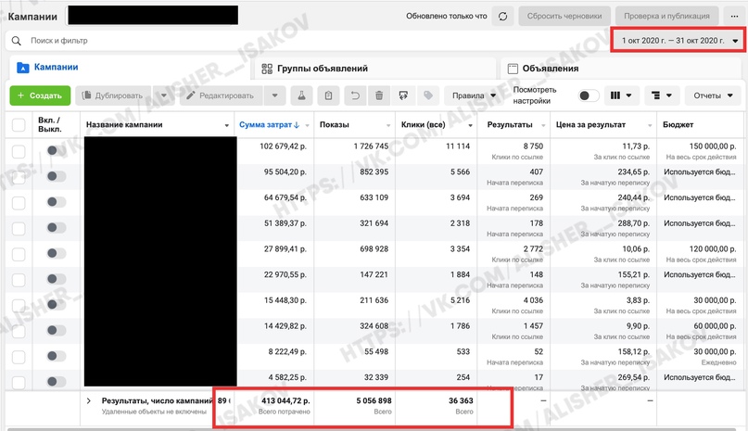Toggle campaign switch in 64 679,54 row
Screen dimensions: 748x431
click(x=56, y=202)
